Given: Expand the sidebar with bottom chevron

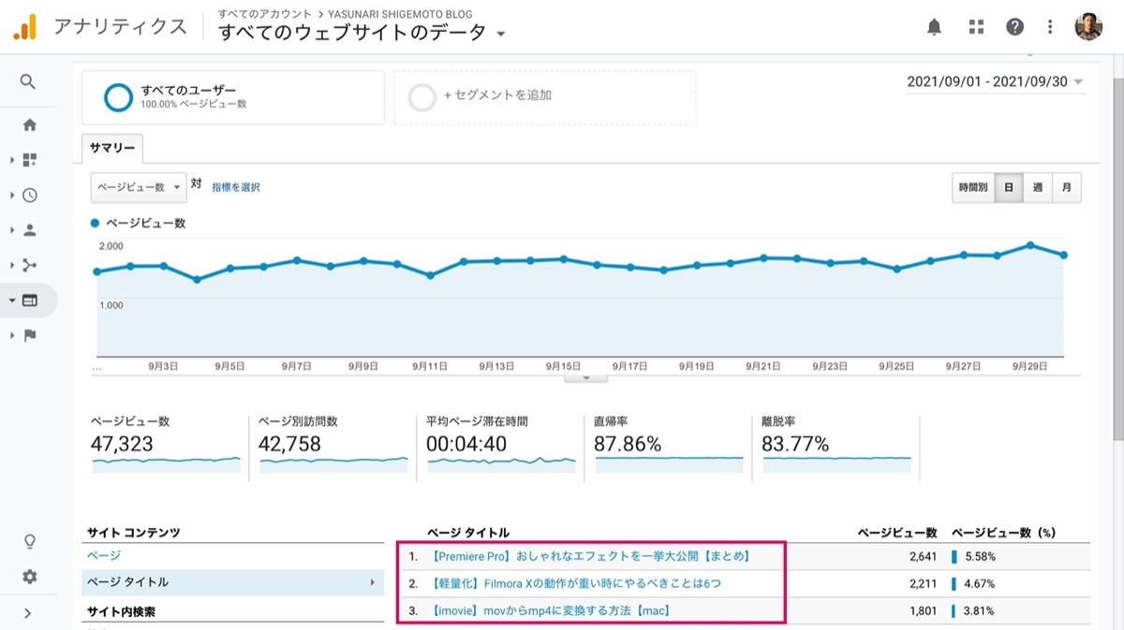Looking at the screenshot, I should (x=28, y=613).
